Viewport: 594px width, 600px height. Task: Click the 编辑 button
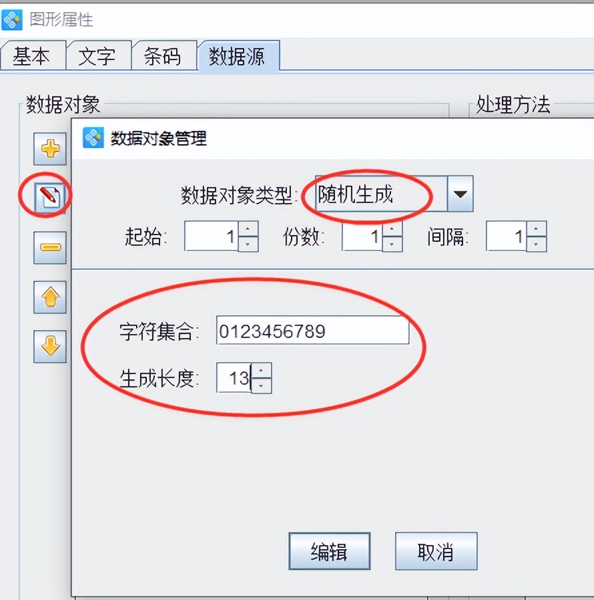click(x=330, y=551)
